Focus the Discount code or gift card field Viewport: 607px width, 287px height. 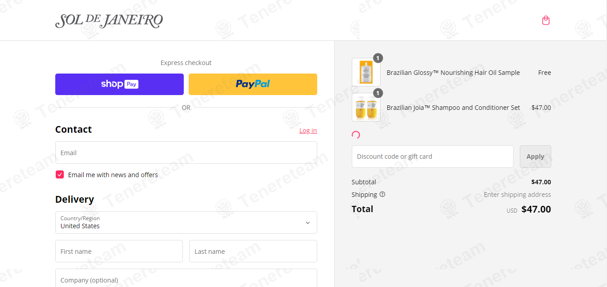coord(432,157)
